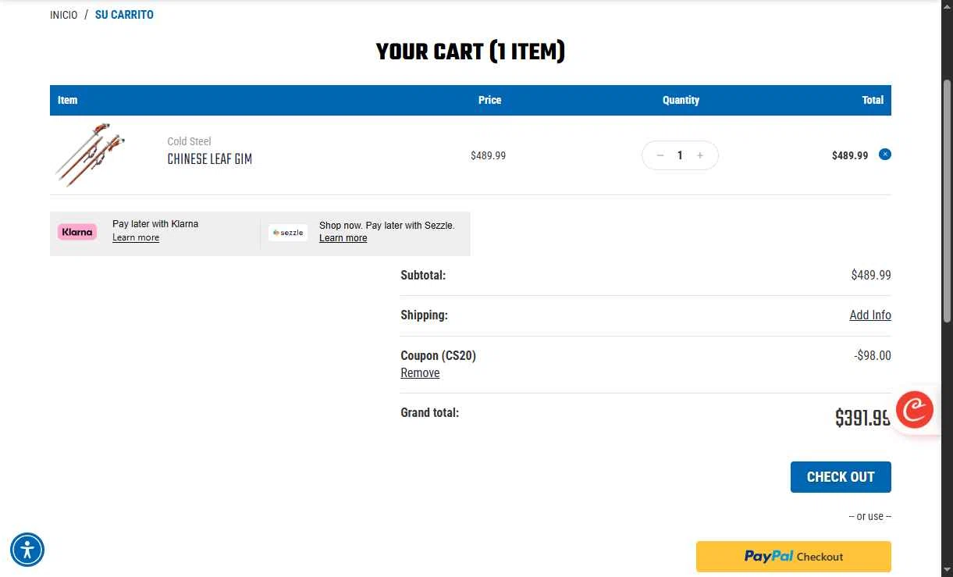Click the Price column header

489,100
